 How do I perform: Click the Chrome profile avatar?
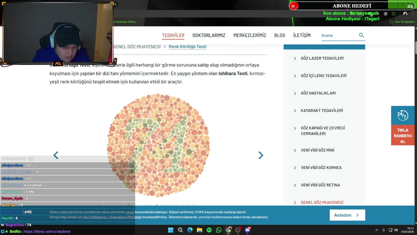[x=405, y=14]
